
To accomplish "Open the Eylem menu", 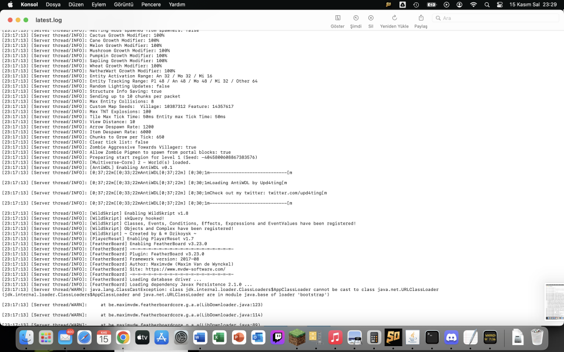I will click(x=99, y=5).
